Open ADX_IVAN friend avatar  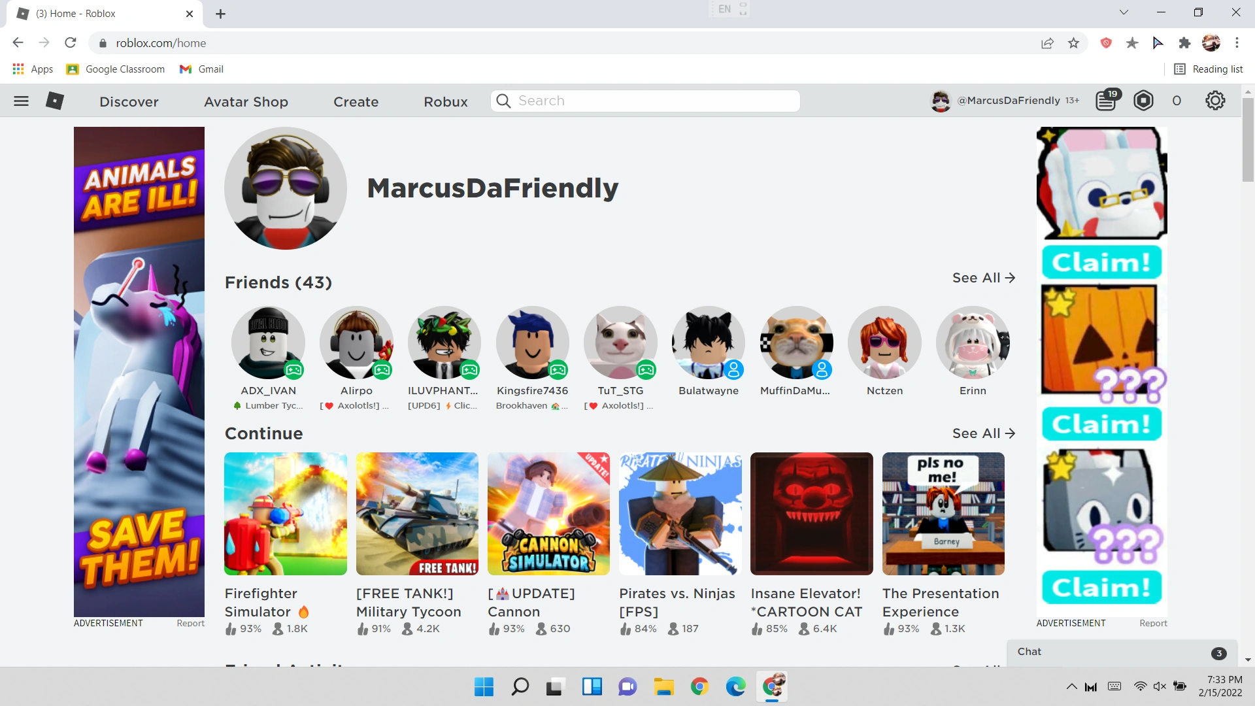[x=268, y=343]
